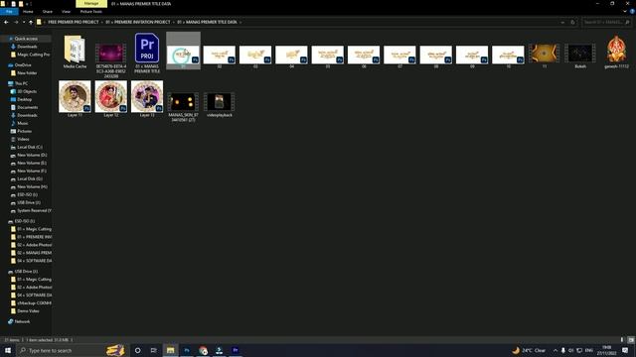The image size is (636, 357).
Task: Expand the ribbon with the chevron
Action: (x=625, y=11)
